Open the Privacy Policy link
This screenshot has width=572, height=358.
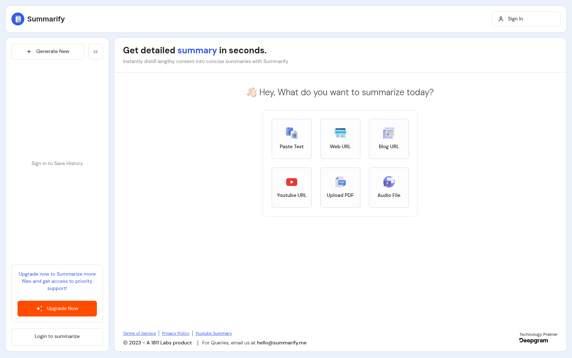point(176,333)
